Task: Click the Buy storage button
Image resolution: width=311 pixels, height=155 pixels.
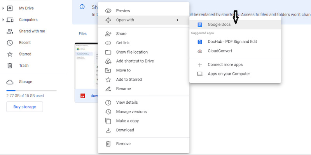Action: click(24, 107)
